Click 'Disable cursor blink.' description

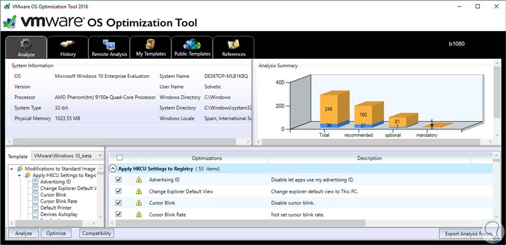pyautogui.click(x=293, y=203)
